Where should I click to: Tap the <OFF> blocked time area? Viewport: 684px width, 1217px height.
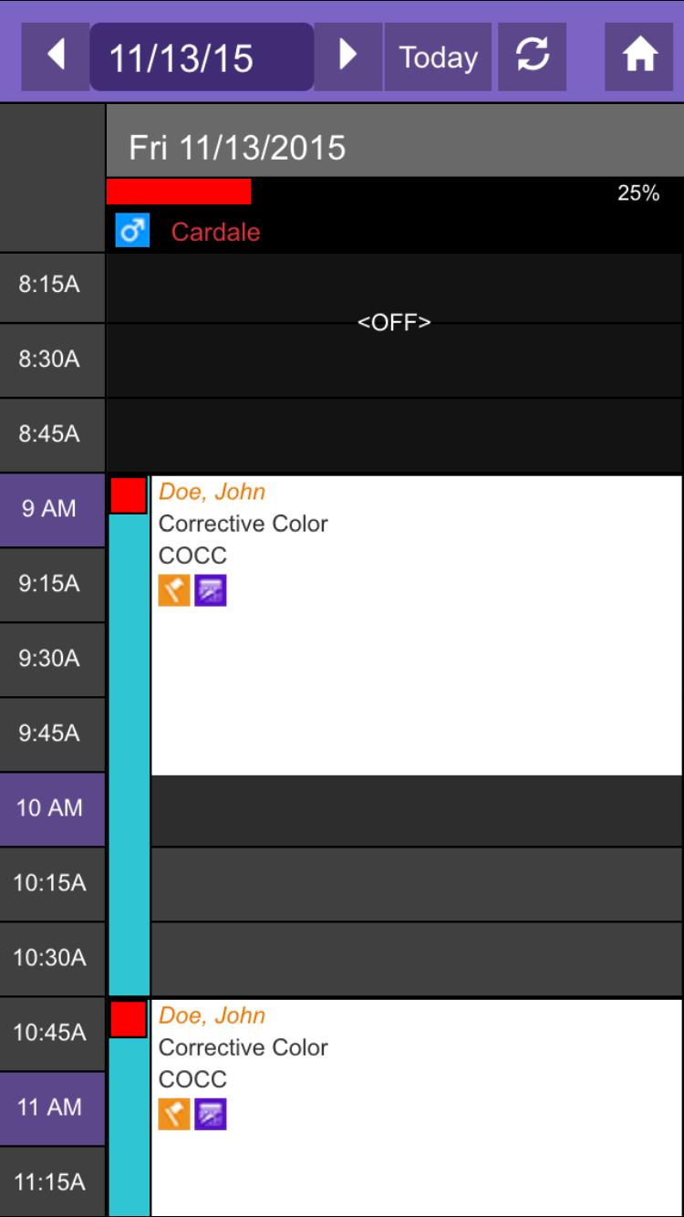[x=394, y=322]
